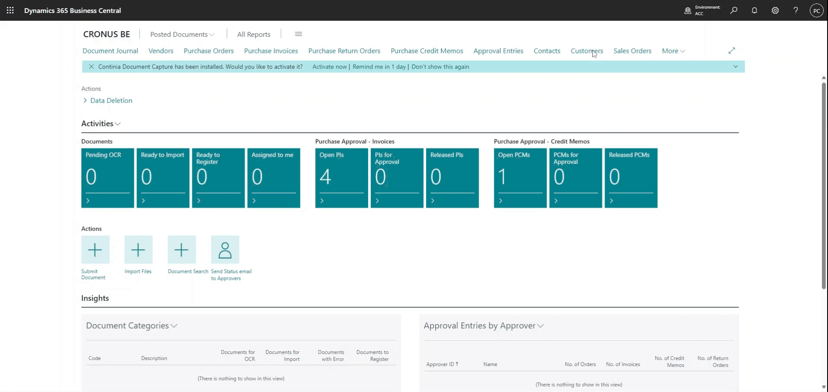The height and width of the screenshot is (392, 828).
Task: Click the No. of Invoices column header
Action: (623, 364)
